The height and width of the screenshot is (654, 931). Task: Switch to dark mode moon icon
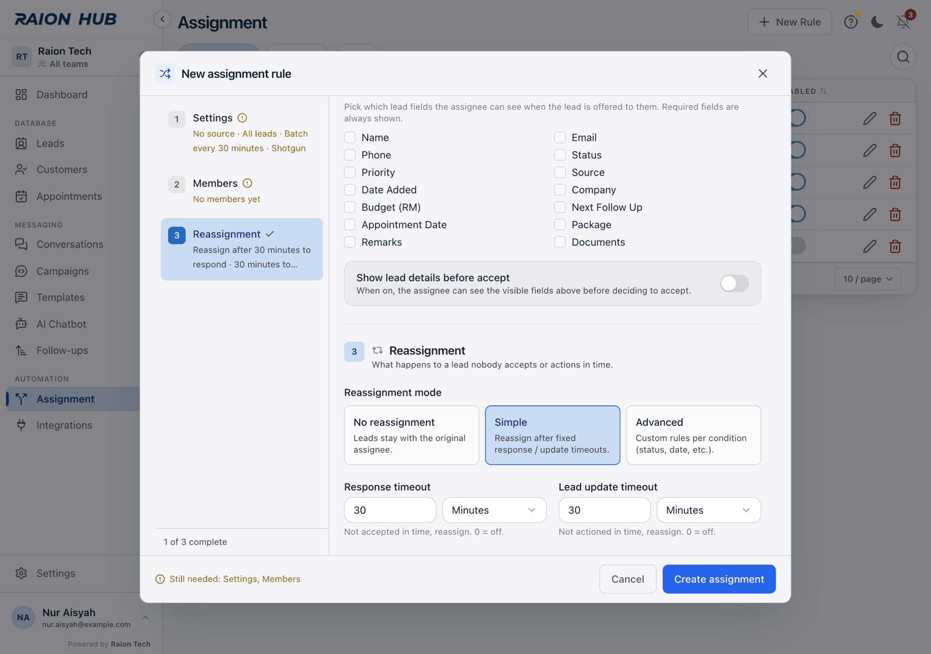pos(877,22)
